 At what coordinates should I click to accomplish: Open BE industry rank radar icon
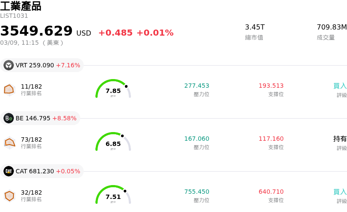(x=10, y=142)
